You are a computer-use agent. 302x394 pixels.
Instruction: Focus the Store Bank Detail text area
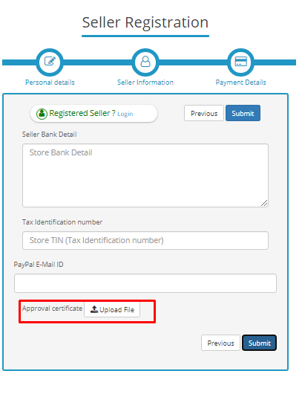tap(145, 175)
